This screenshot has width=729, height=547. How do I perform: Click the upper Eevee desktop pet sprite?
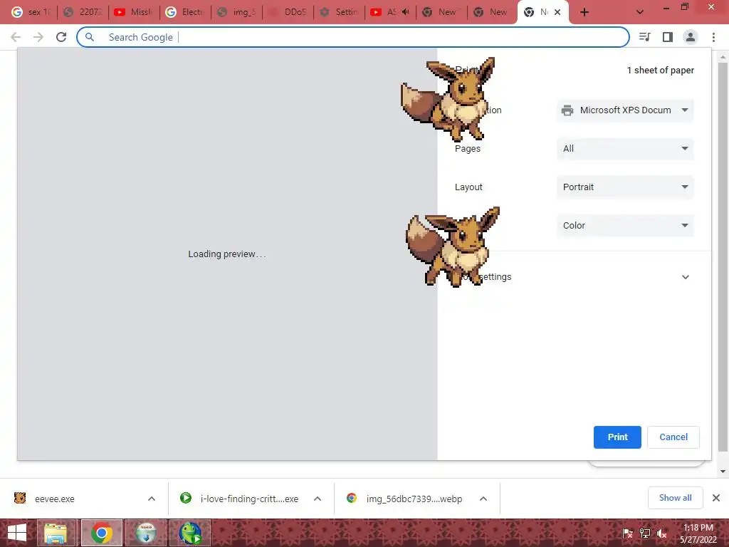pos(449,99)
